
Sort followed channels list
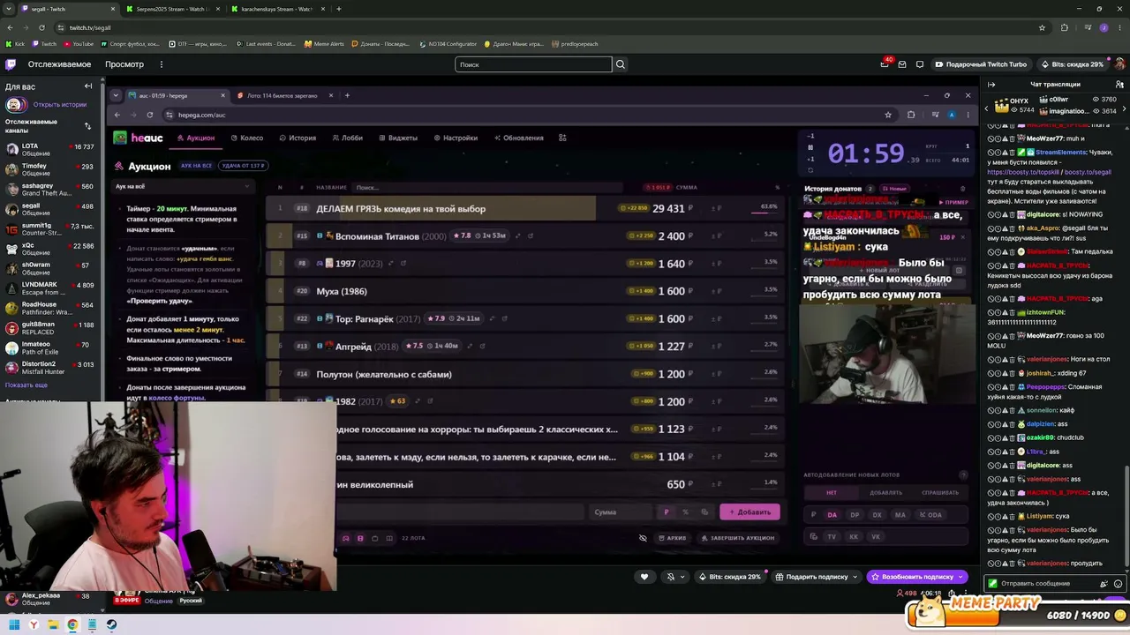click(x=87, y=126)
